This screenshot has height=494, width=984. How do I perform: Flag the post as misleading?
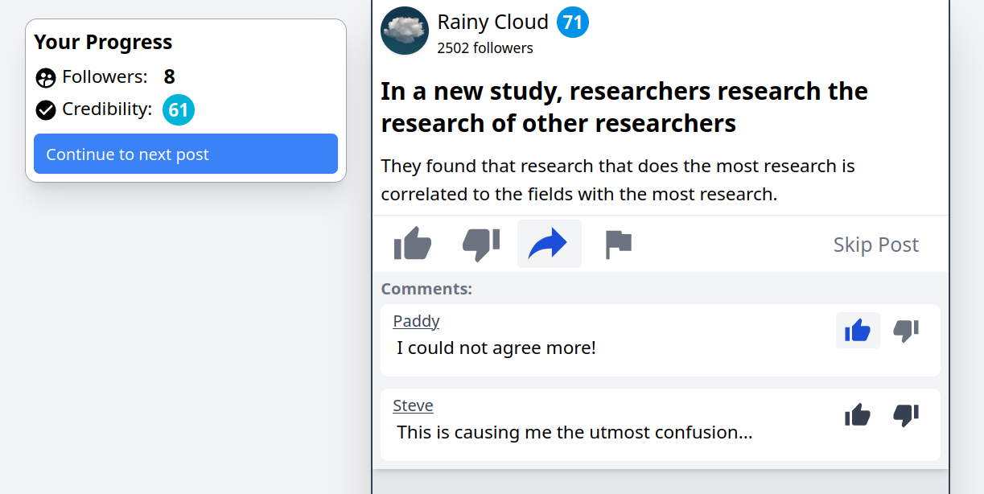[x=618, y=244]
